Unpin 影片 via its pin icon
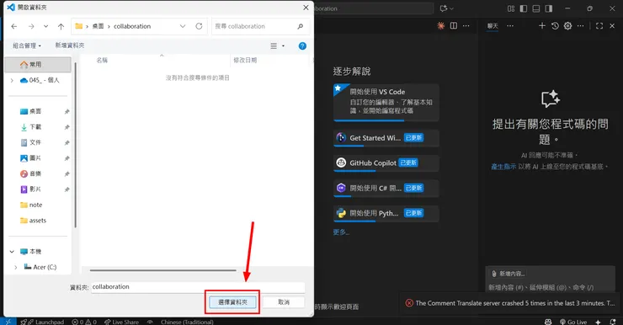623x325 pixels. click(67, 189)
